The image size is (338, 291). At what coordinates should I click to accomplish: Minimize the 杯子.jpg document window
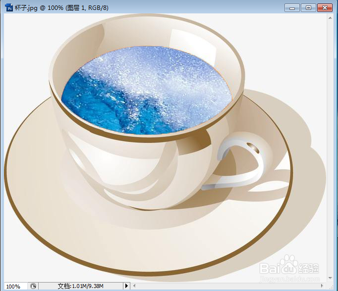(x=292, y=8)
